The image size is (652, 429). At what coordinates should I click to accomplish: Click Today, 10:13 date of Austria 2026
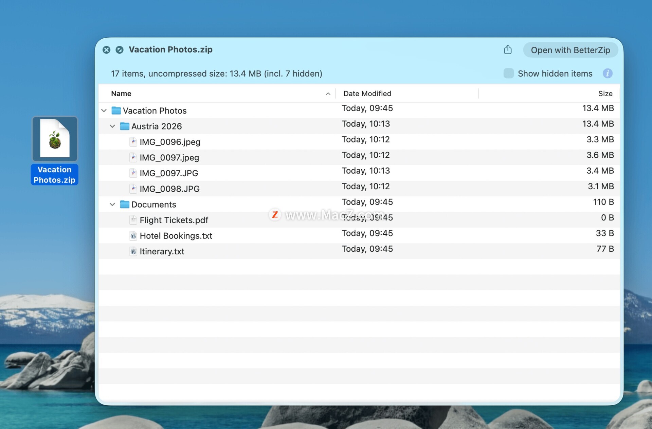(366, 124)
